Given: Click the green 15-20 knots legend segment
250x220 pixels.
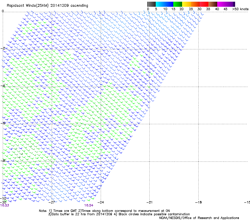Looking at the screenshot, I should pos(178,4).
